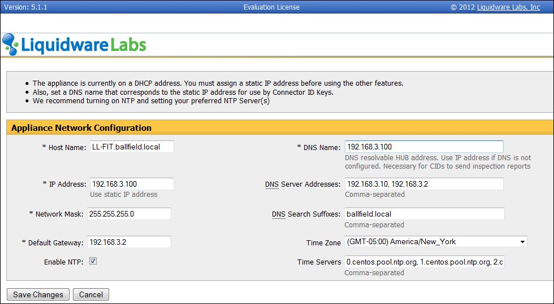Toggle the Enable NTP checkbox
This screenshot has width=554, height=304.
(x=93, y=262)
